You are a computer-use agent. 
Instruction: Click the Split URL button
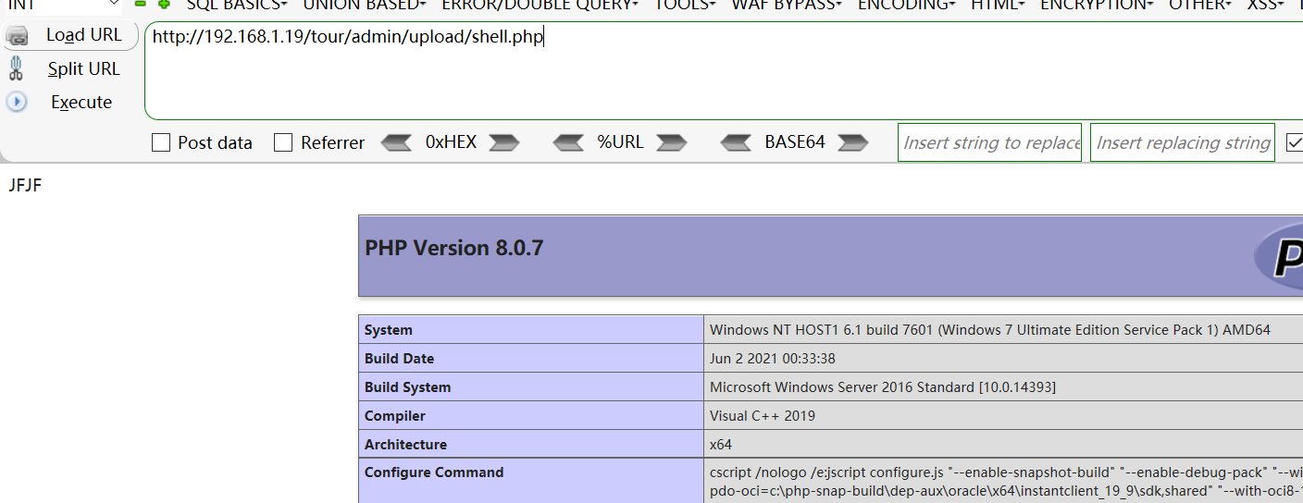83,68
